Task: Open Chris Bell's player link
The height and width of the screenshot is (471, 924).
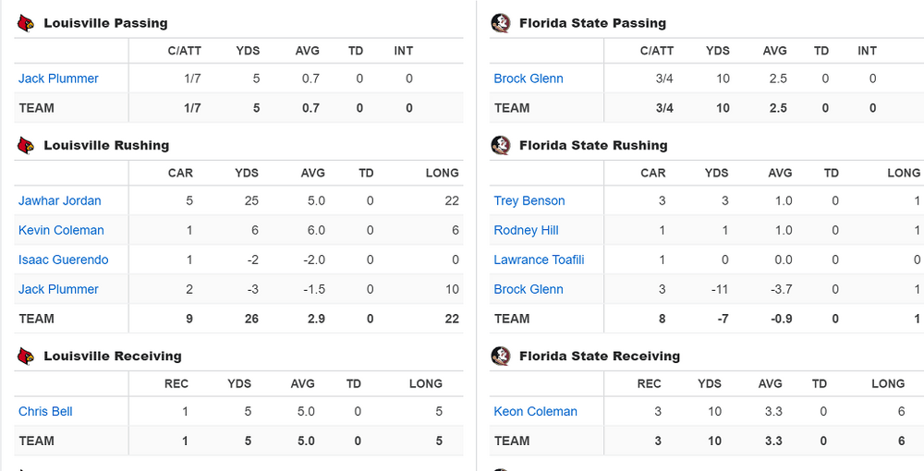Action: click(45, 411)
